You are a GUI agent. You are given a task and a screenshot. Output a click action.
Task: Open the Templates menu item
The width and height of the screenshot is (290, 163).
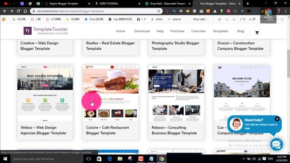tap(220, 31)
